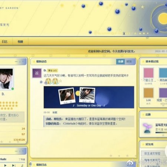Select the pink visitor avatar

(x=148, y=73)
